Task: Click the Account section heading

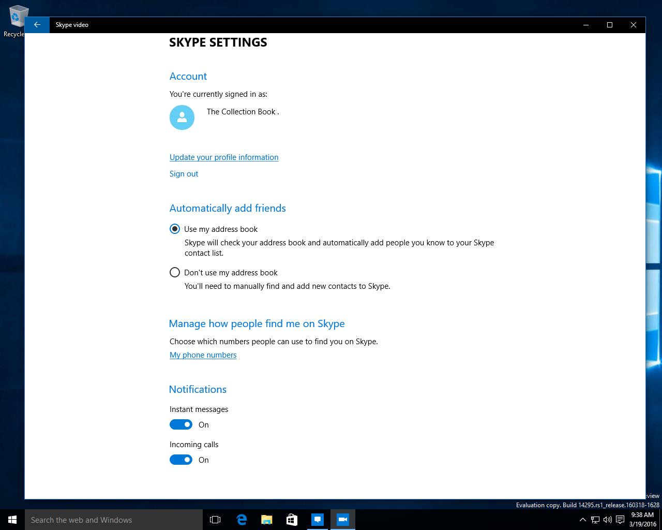Action: pos(188,76)
